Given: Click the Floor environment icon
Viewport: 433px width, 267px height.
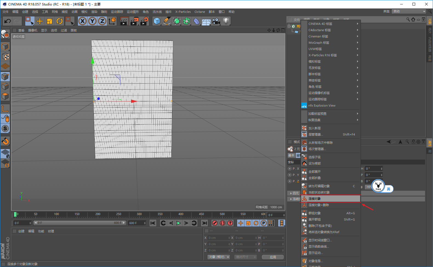Looking at the screenshot, I should tap(206, 21).
